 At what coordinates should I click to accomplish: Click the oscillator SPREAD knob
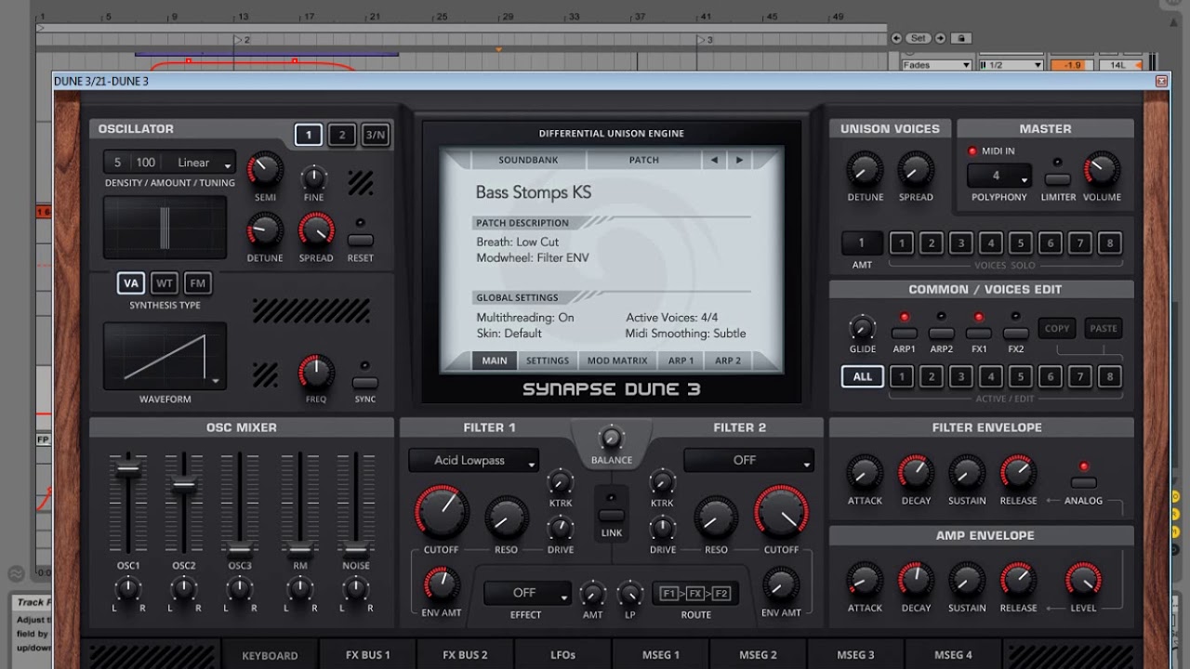pyautogui.click(x=316, y=231)
